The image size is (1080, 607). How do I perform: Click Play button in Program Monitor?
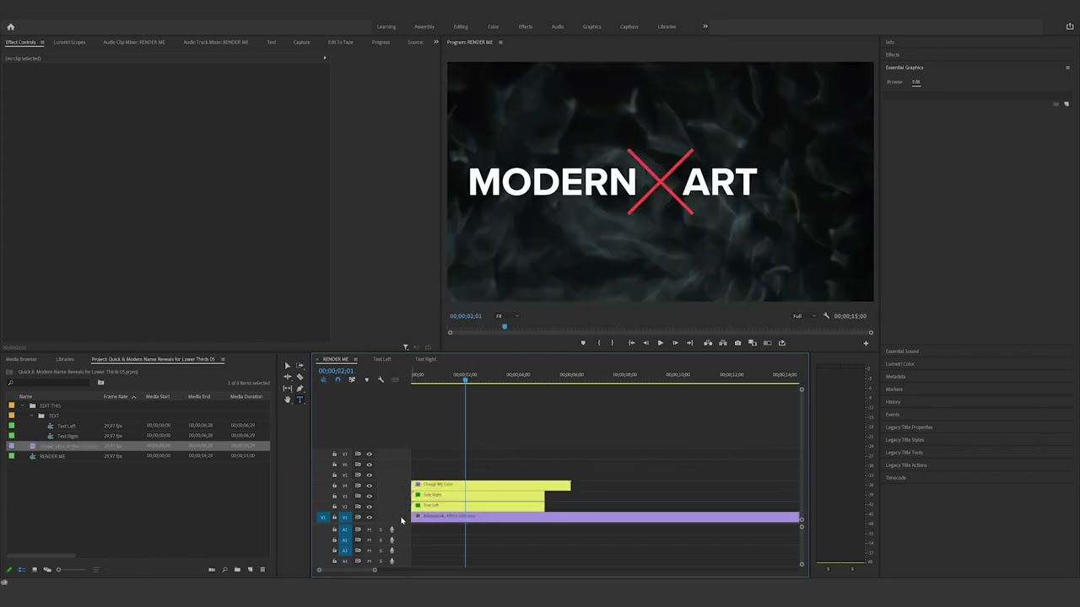[x=660, y=343]
